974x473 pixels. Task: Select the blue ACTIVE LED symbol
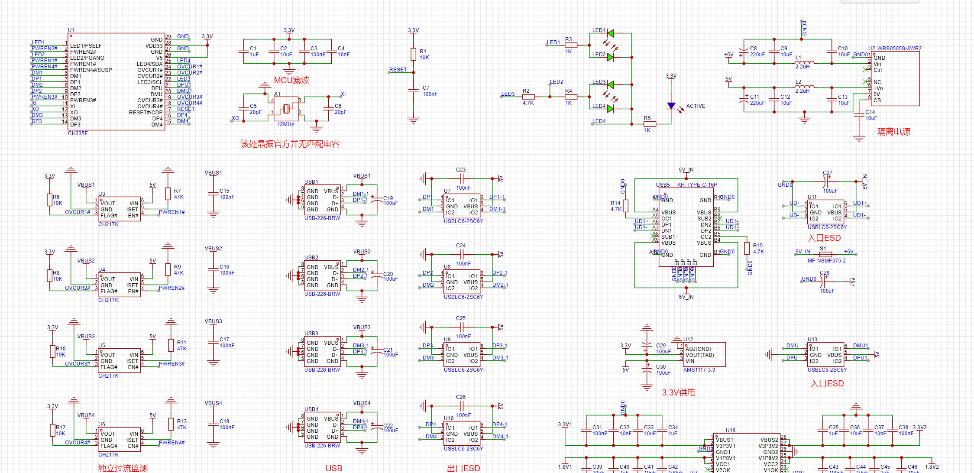(671, 106)
